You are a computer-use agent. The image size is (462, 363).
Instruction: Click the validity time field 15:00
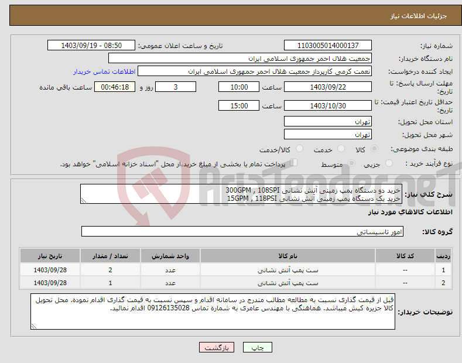tap(239, 105)
